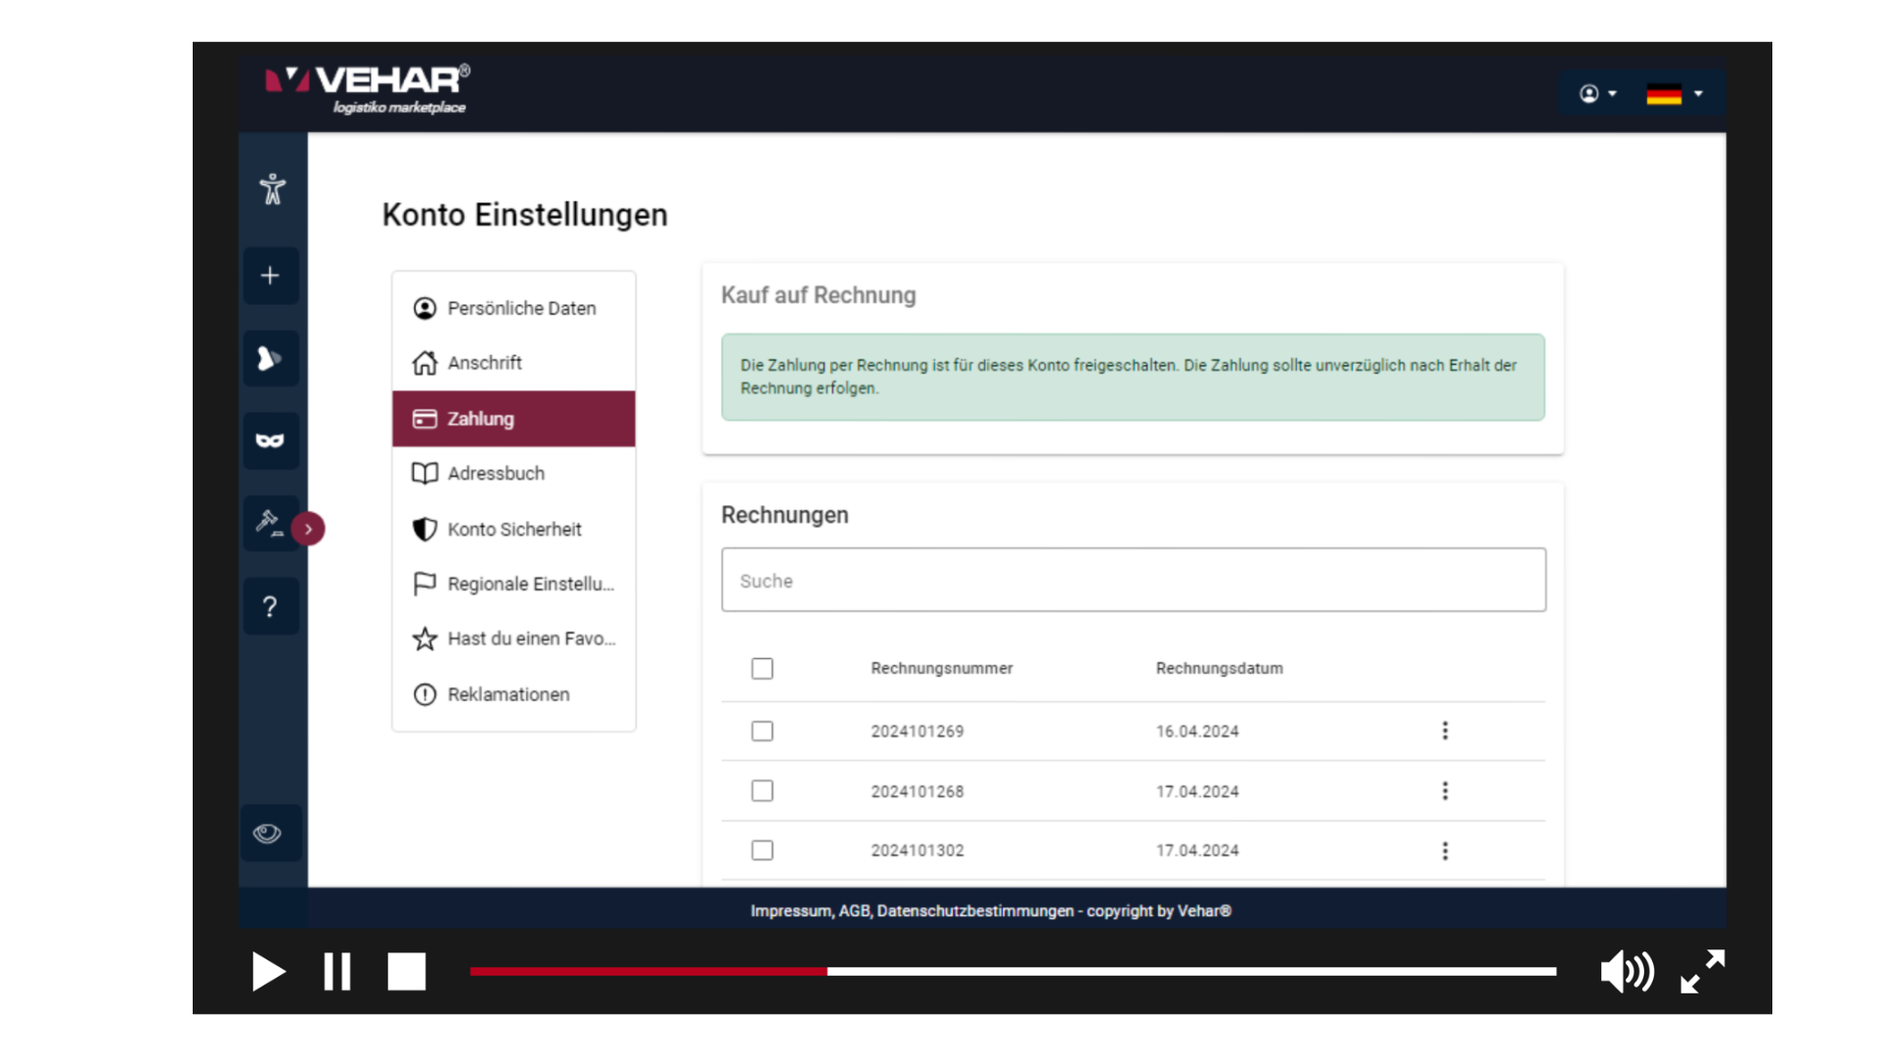The height and width of the screenshot is (1056, 1878).
Task: Expand the sidebar with red chevron button
Action: 308,529
